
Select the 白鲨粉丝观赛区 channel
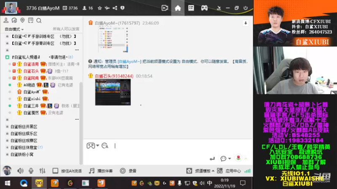coord(24,141)
